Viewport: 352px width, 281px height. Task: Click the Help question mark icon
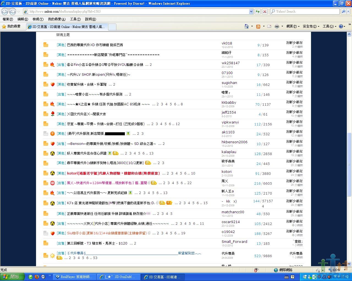[341, 26]
